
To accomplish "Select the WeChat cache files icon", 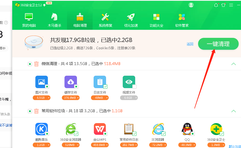I will (x=70, y=82).
